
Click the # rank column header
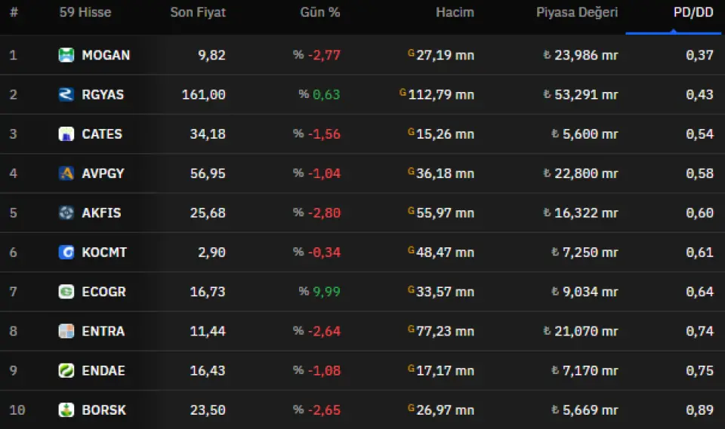(14, 13)
